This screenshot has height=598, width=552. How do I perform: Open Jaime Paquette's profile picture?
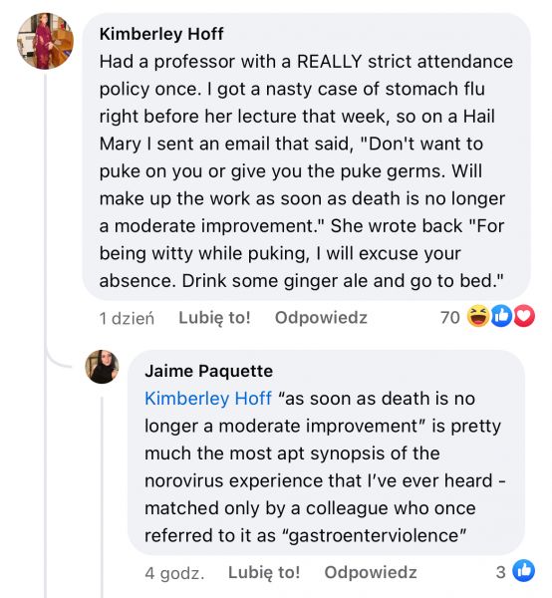pos(102,367)
